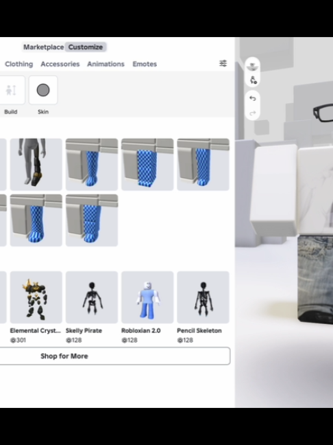Open the filter settings sliders icon
This screenshot has width=333, height=445.
coord(223,63)
